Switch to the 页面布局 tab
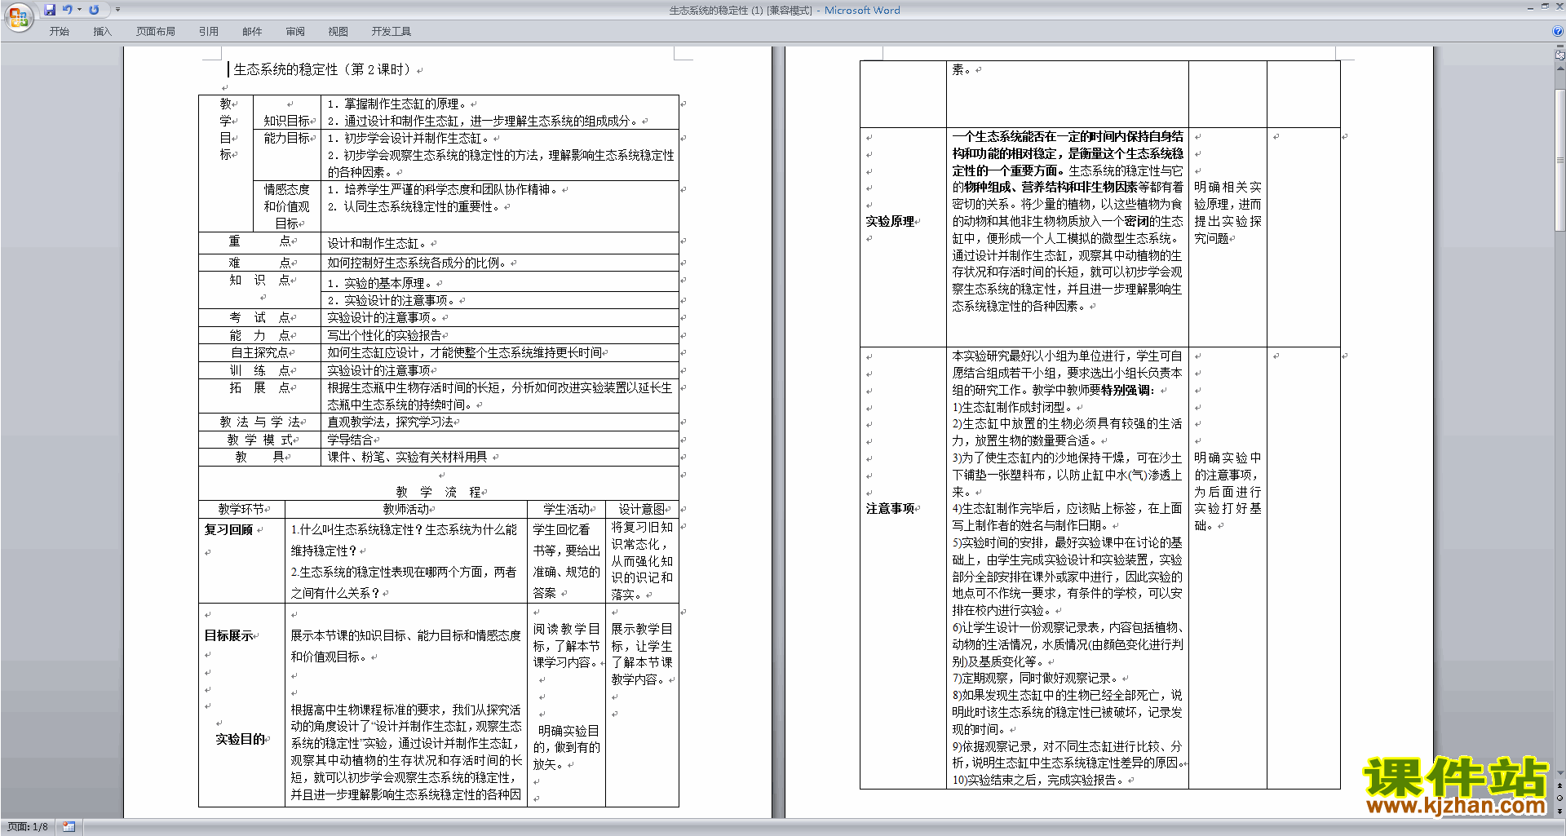The image size is (1566, 836). [x=155, y=32]
